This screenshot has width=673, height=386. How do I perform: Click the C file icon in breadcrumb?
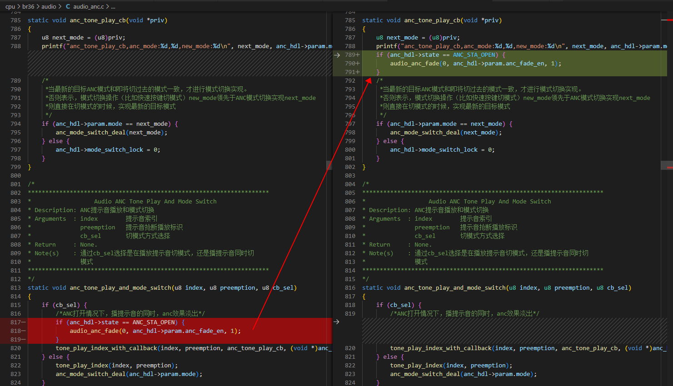(68, 6)
